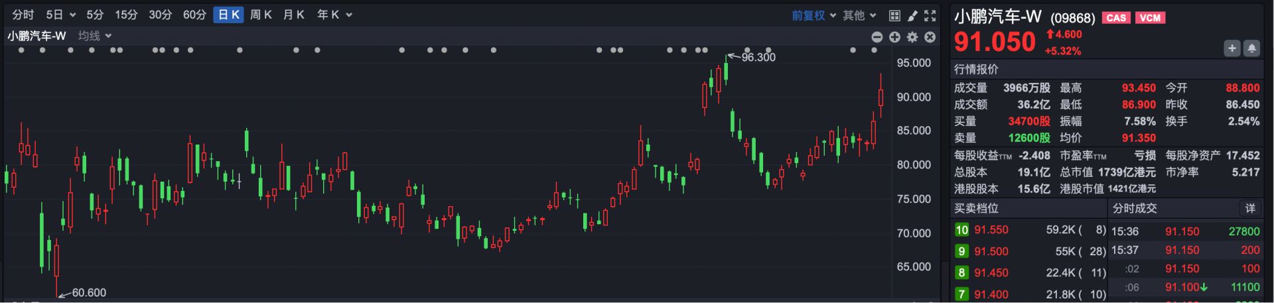
Task: Click the 最高 value 93.450
Action: click(1139, 88)
